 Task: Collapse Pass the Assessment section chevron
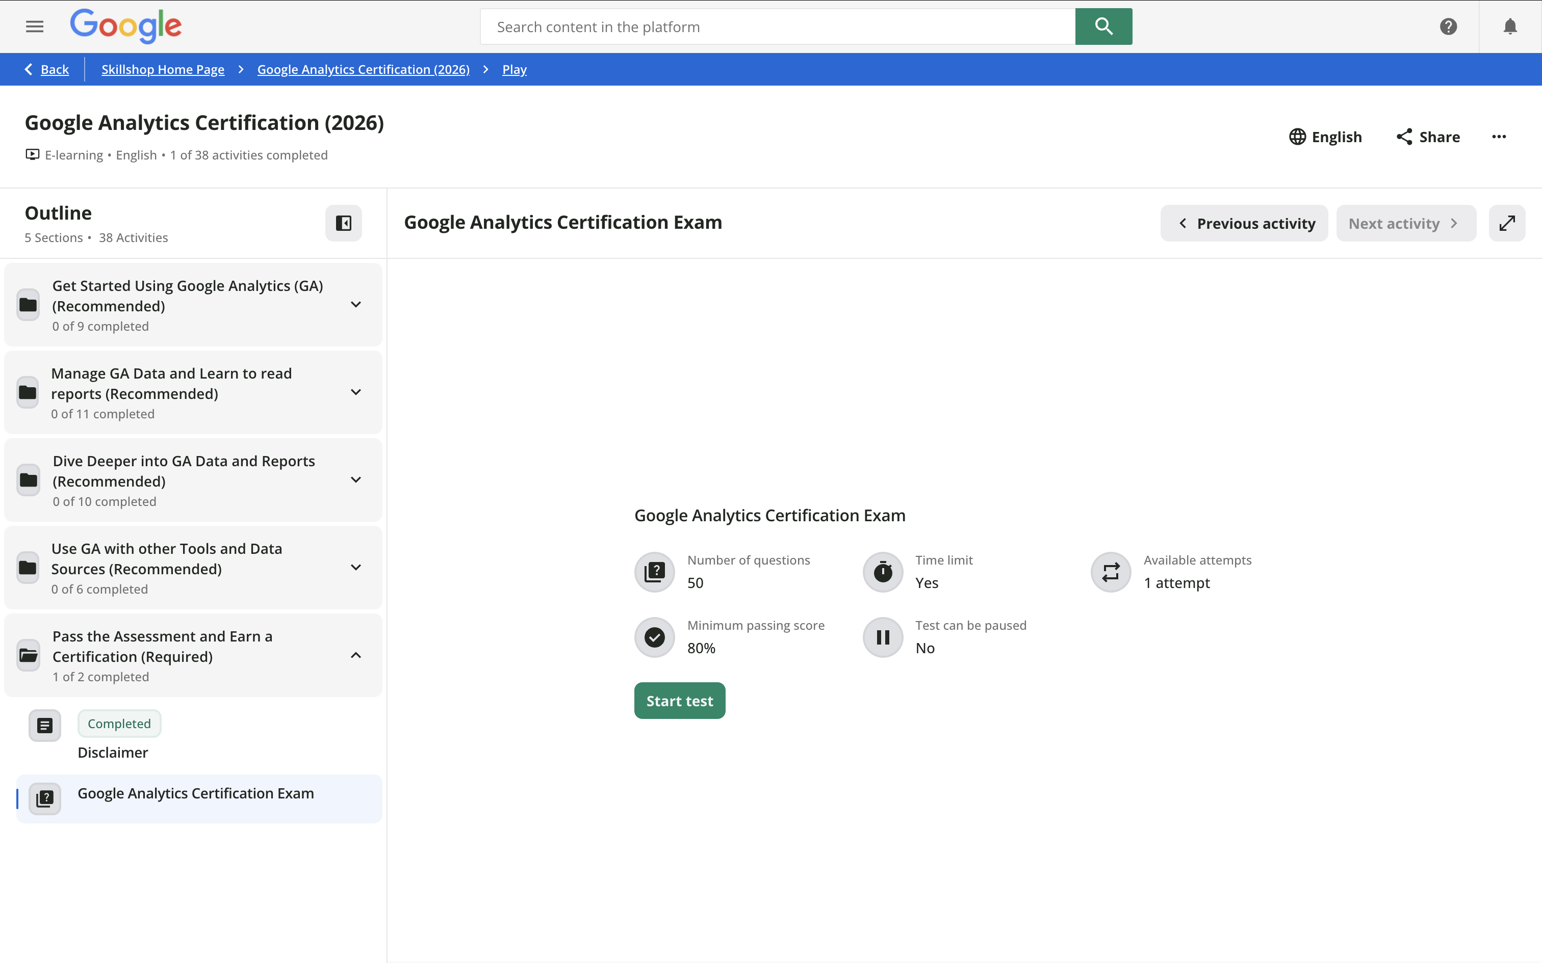tap(356, 655)
